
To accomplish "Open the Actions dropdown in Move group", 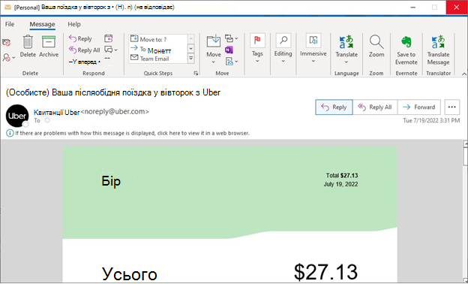I will tap(232, 62).
